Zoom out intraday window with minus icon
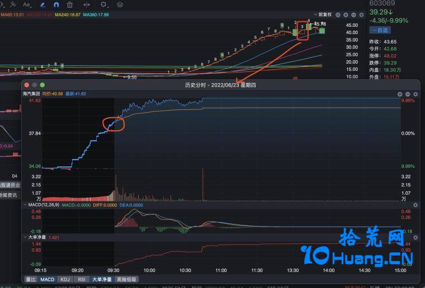 click(x=408, y=94)
